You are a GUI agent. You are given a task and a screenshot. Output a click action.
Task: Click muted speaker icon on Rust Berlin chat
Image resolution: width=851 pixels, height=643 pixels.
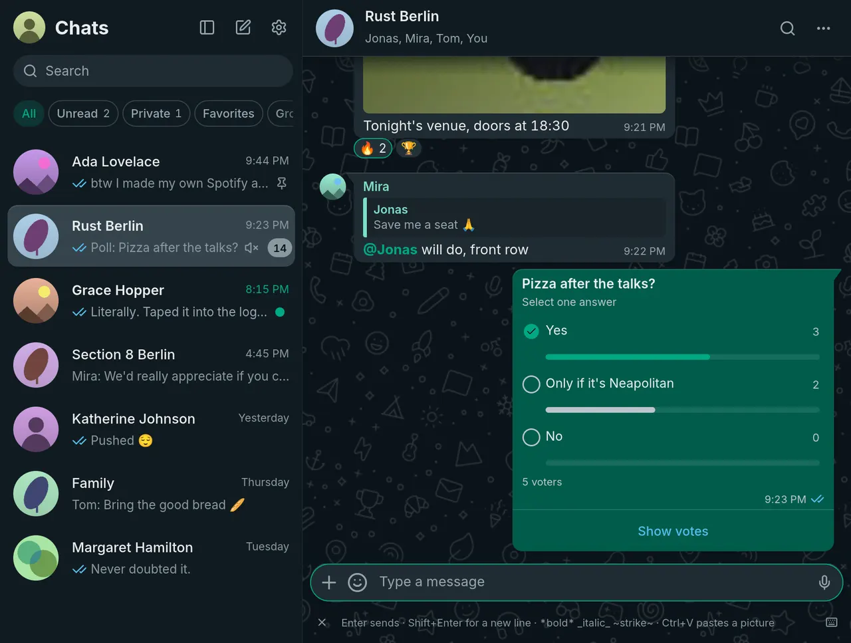pos(251,247)
